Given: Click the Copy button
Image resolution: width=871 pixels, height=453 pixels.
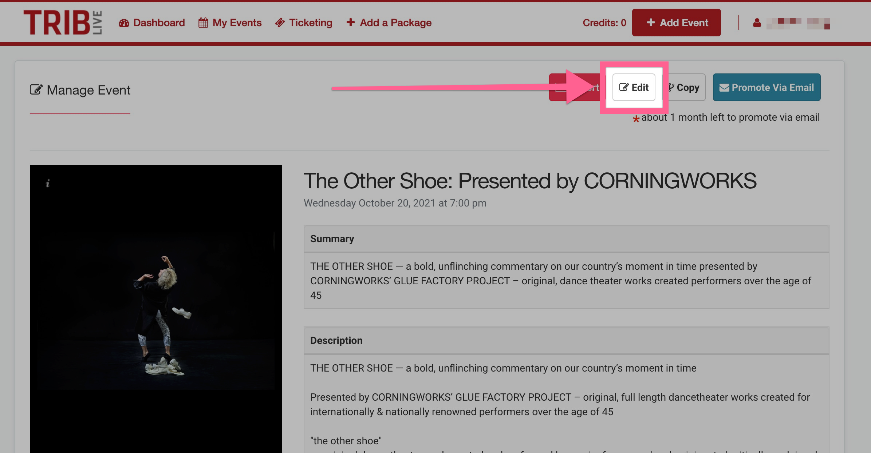Looking at the screenshot, I should tap(684, 87).
